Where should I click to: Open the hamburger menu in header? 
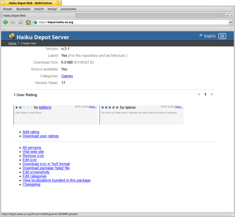pos(222,36)
